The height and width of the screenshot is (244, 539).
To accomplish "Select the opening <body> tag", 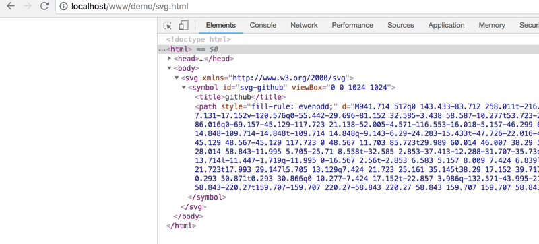I will 187,68.
